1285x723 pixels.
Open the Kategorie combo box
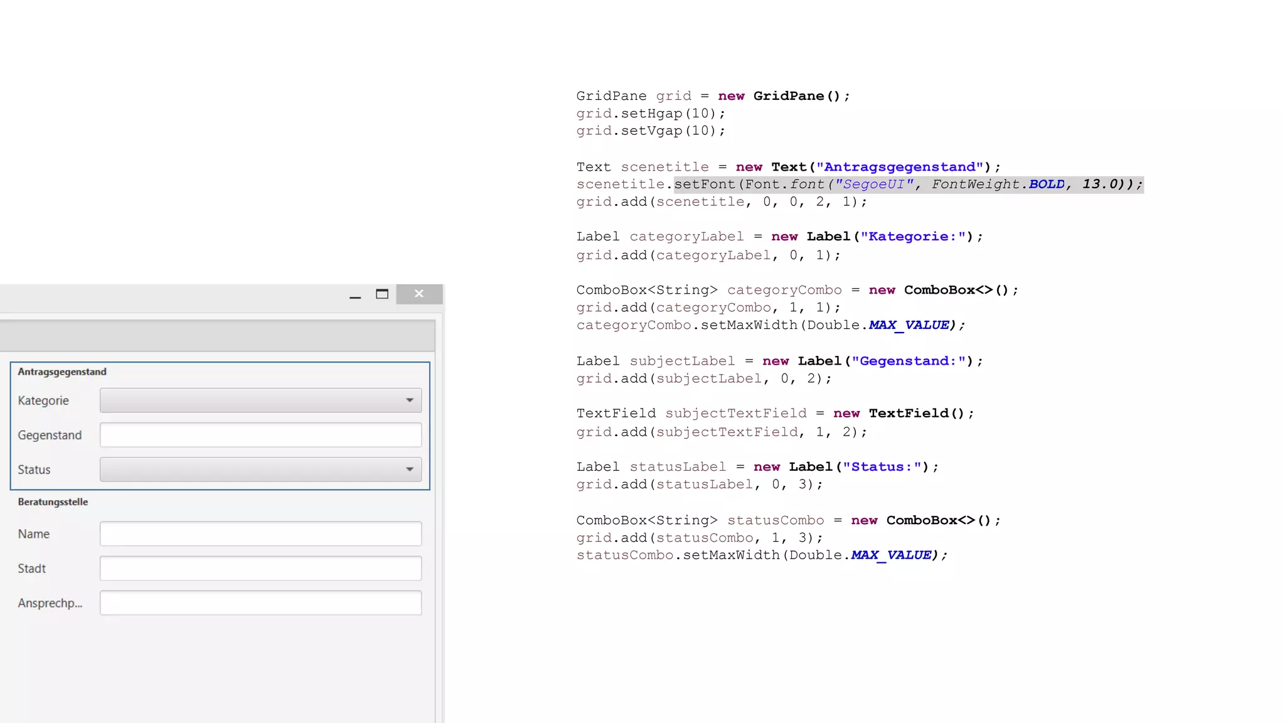click(251, 400)
